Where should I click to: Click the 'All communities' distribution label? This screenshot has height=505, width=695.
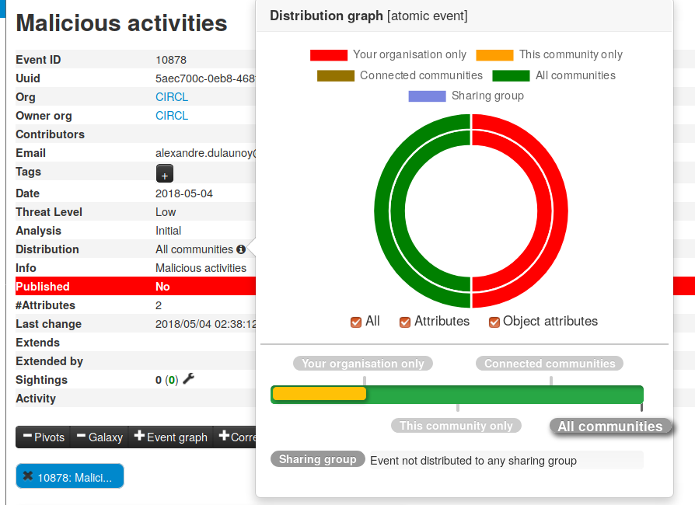point(609,426)
